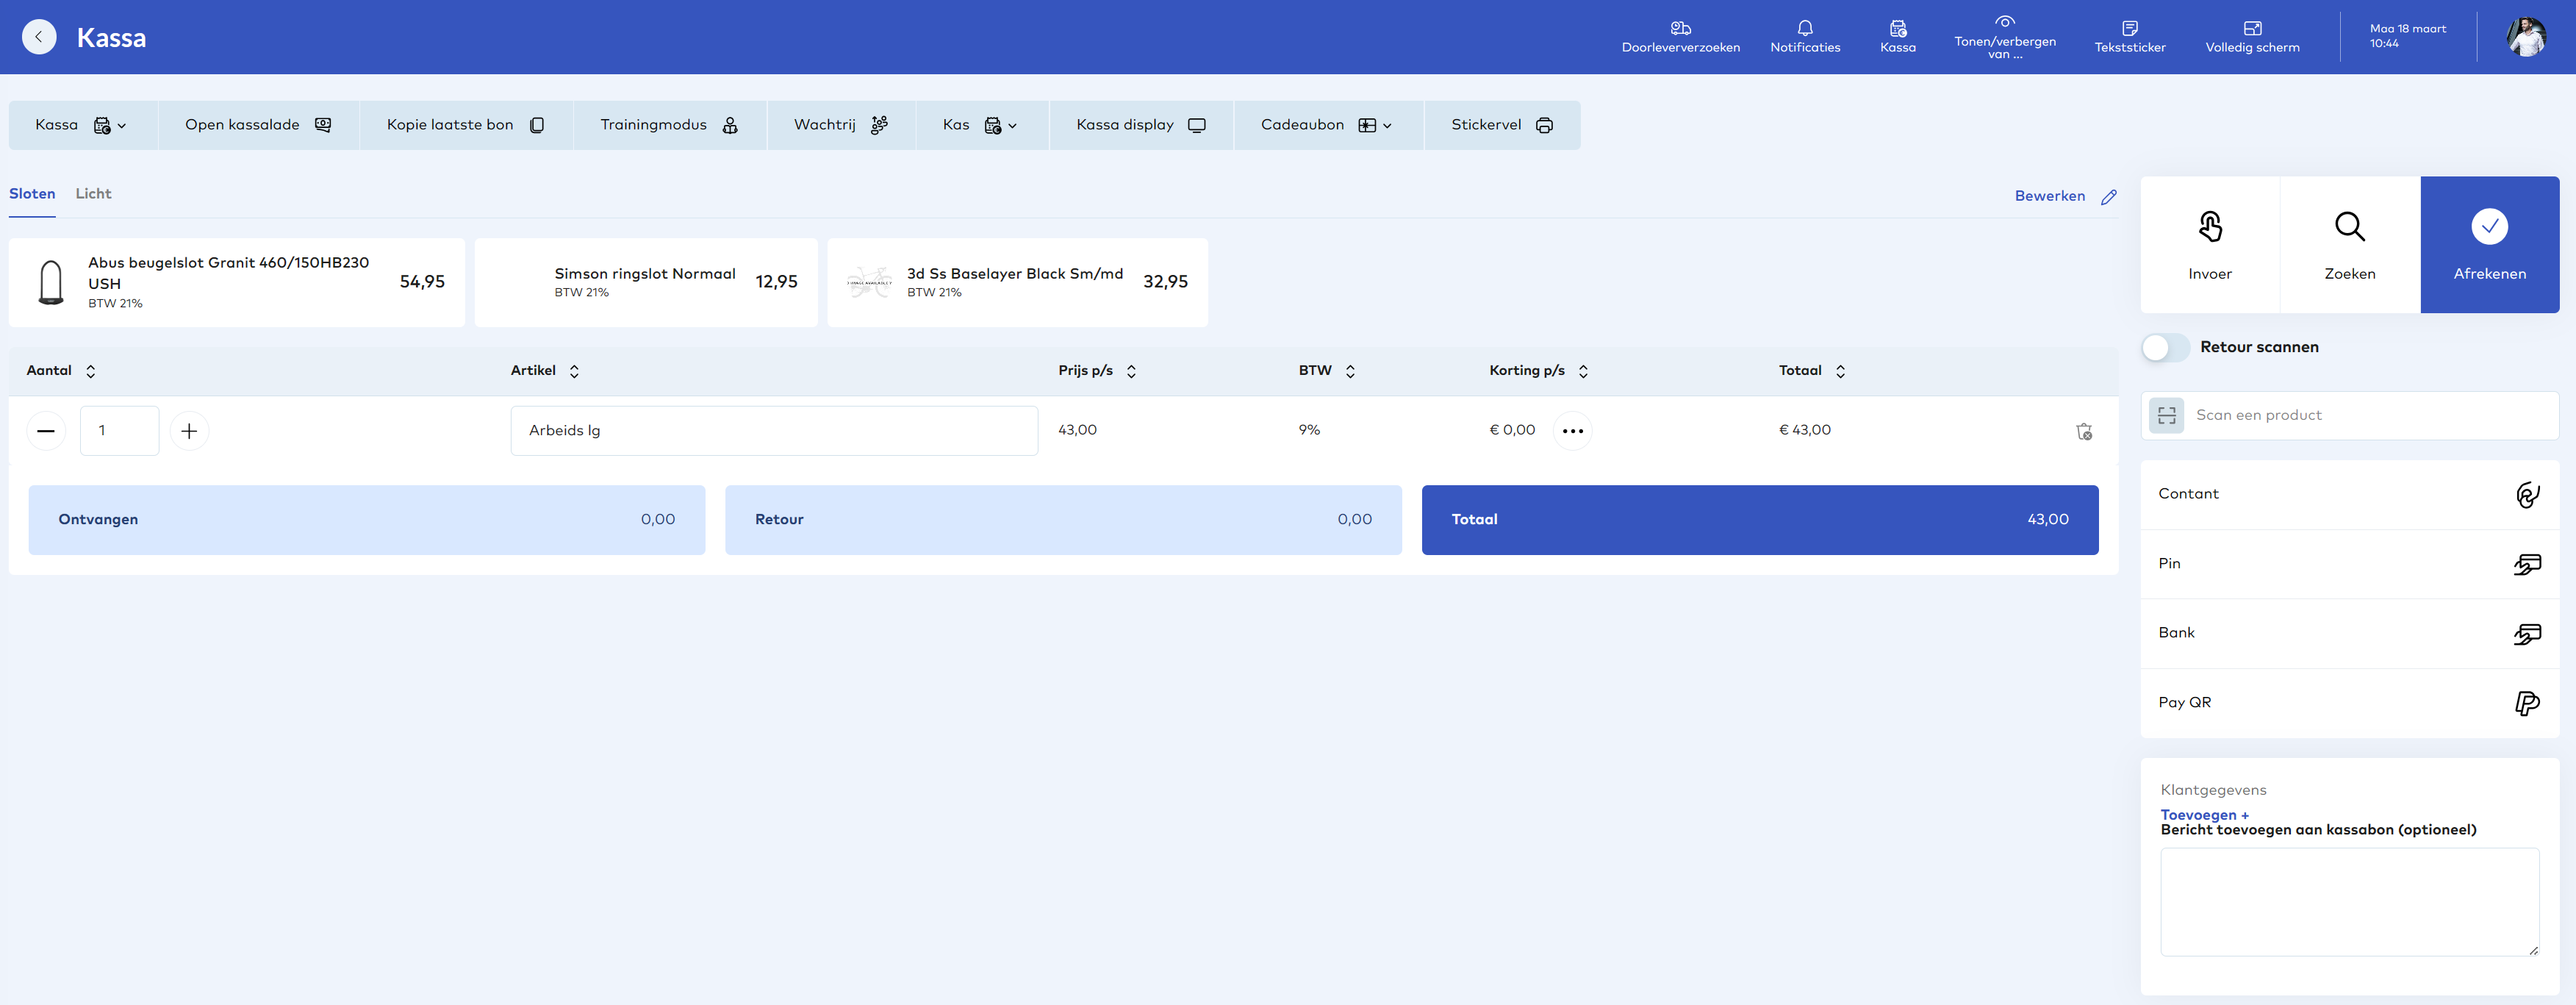Toggle Retour scannen switch
This screenshot has width=2576, height=1005.
[x=2165, y=347]
